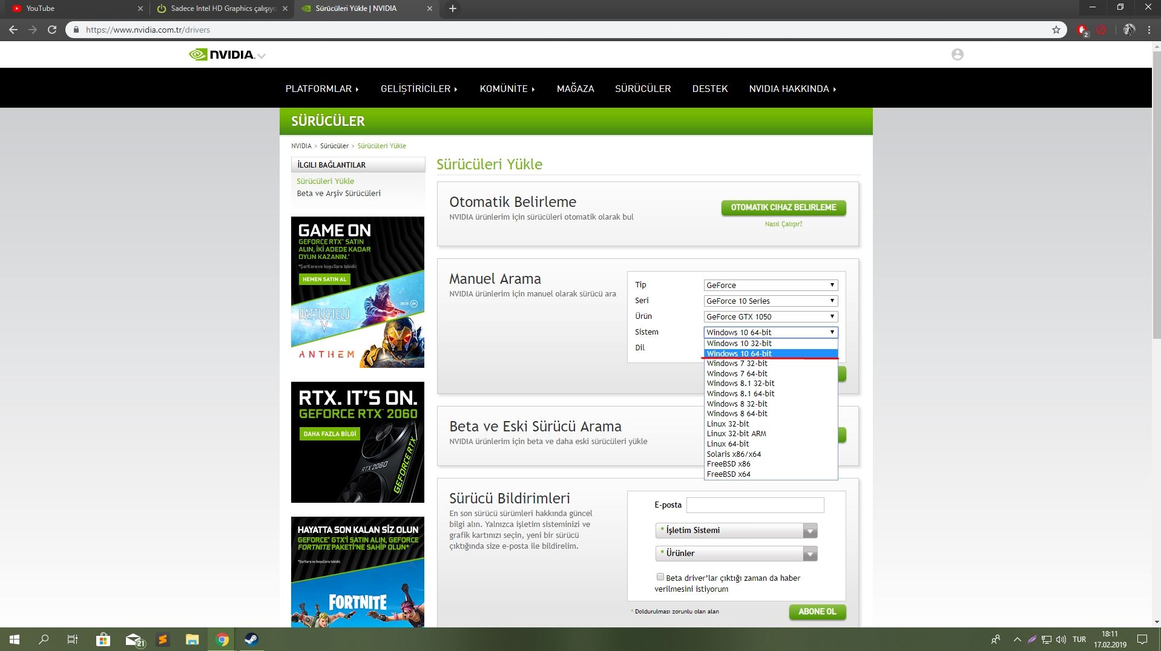This screenshot has width=1161, height=651.
Task: Click the page vertical scrollbar
Action: click(x=1156, y=194)
